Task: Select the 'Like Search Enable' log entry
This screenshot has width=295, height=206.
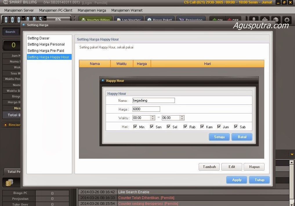Action: point(184,192)
